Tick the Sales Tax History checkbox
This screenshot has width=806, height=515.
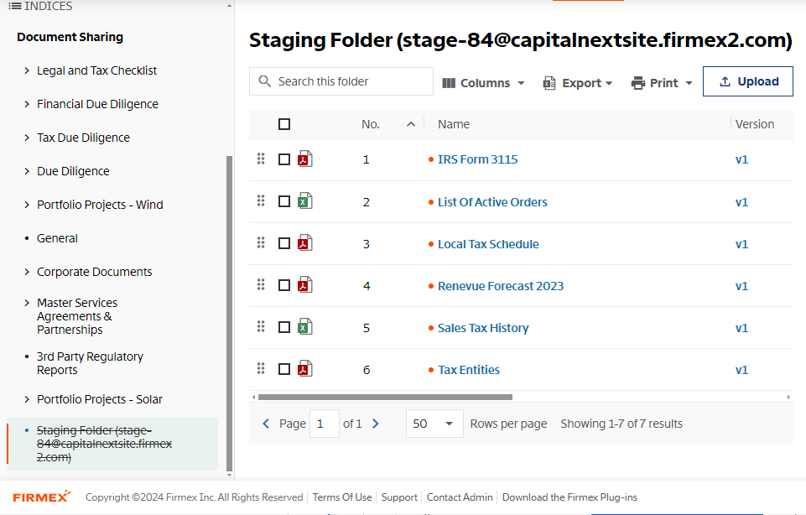click(x=284, y=327)
